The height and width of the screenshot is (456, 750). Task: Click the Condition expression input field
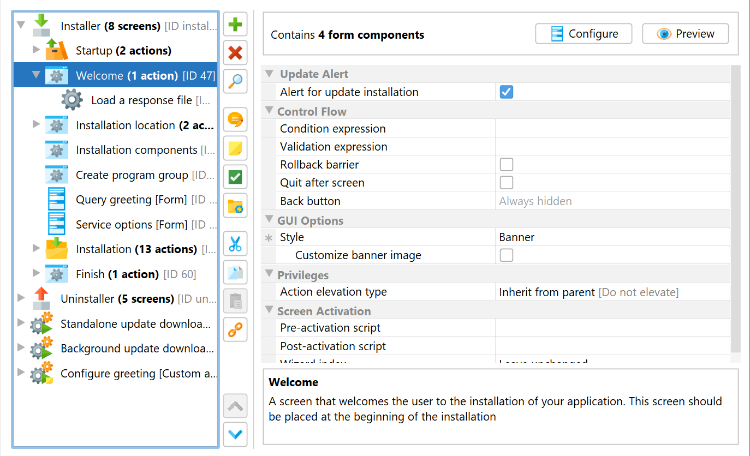tap(612, 129)
